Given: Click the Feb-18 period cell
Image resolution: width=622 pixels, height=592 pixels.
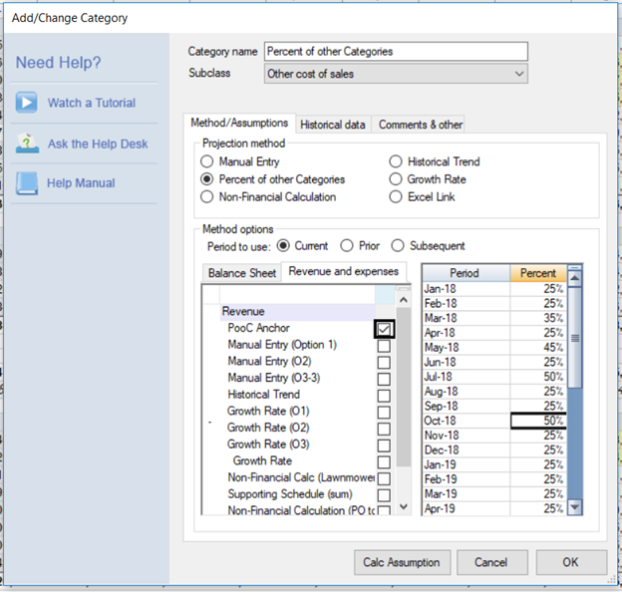Looking at the screenshot, I should [466, 303].
